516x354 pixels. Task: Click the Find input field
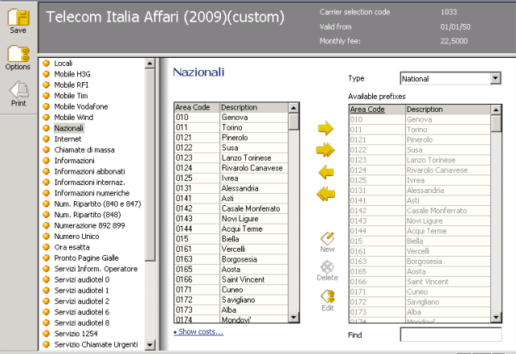[x=450, y=334]
